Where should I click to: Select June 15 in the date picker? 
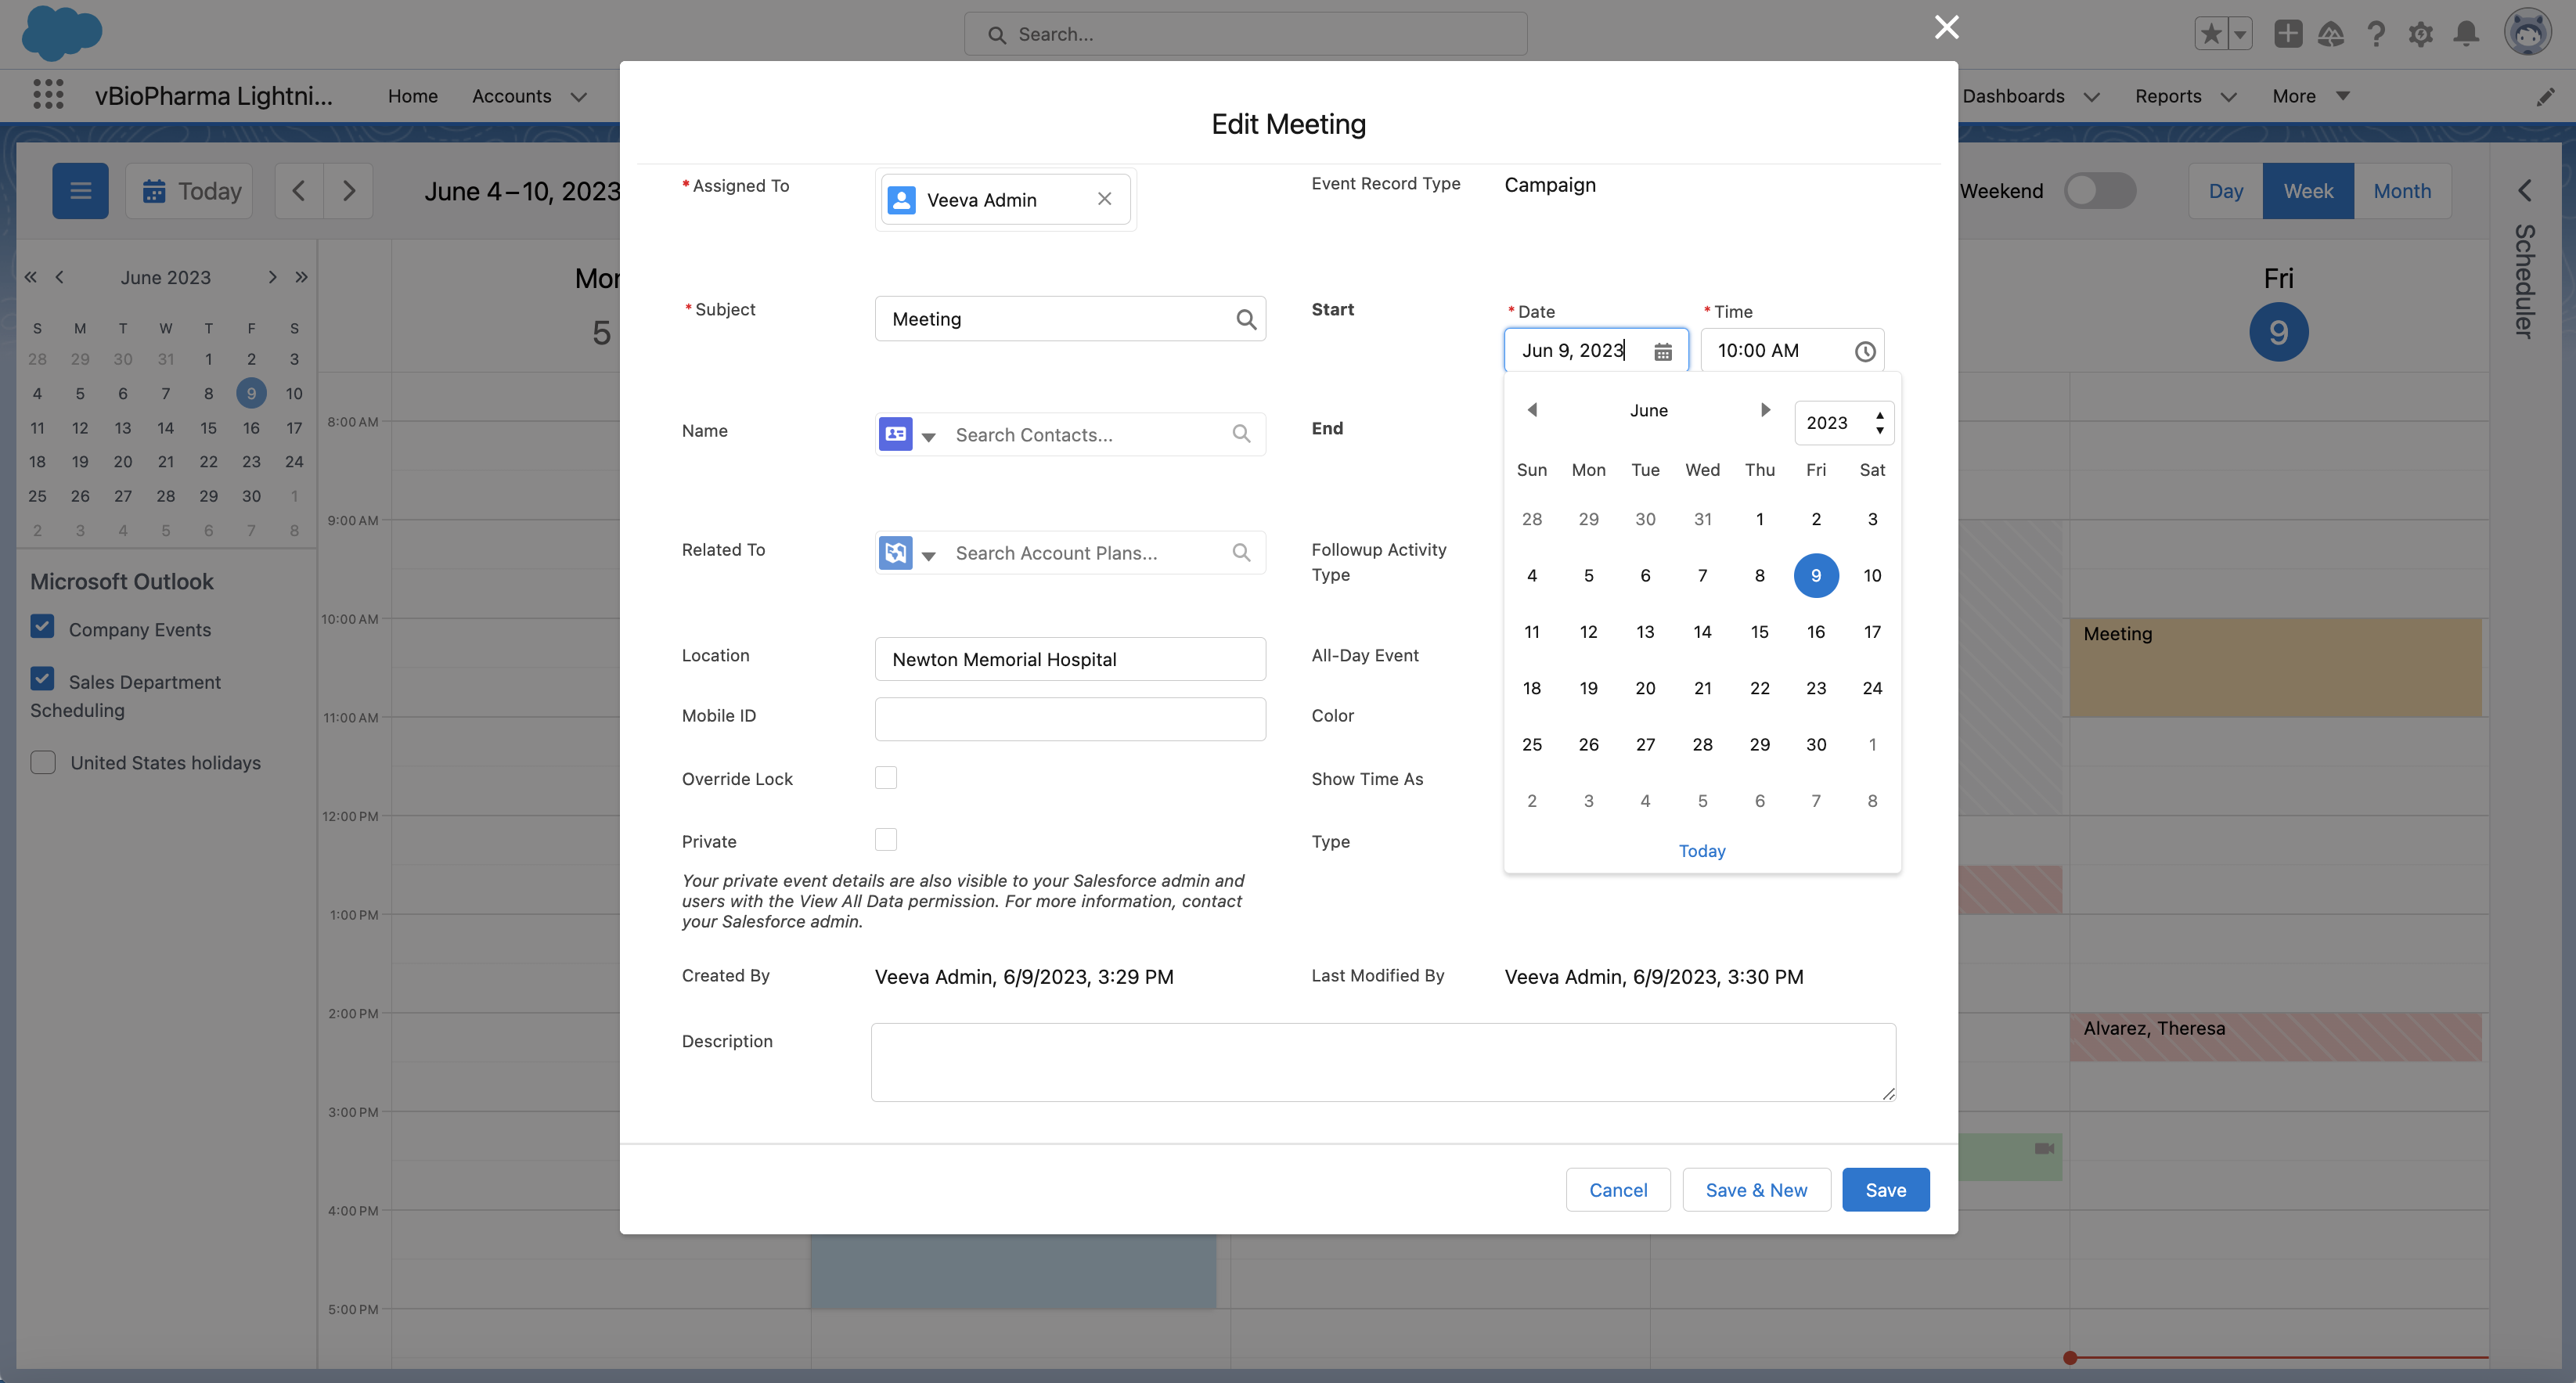point(1759,632)
